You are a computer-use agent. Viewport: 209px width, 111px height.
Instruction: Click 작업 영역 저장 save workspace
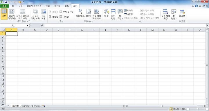click(165, 14)
